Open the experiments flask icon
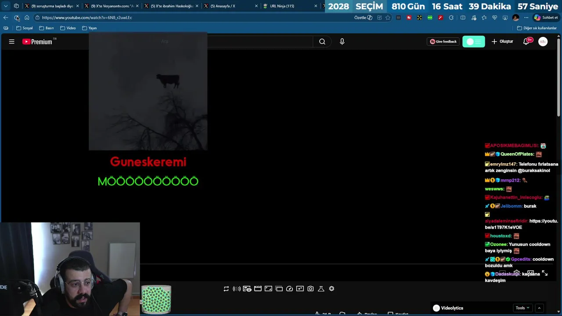The width and height of the screenshot is (562, 316). click(321, 289)
